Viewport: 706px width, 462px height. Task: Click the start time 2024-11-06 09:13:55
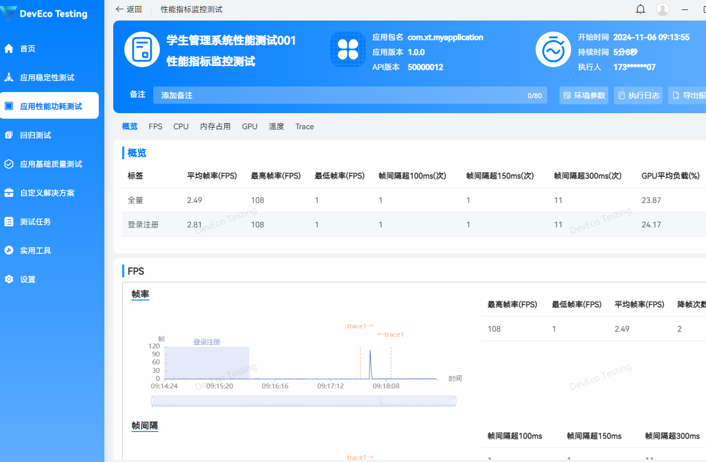pyautogui.click(x=652, y=38)
